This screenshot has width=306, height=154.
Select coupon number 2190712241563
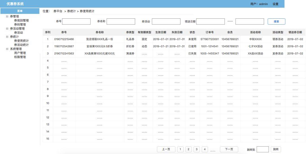point(64,53)
